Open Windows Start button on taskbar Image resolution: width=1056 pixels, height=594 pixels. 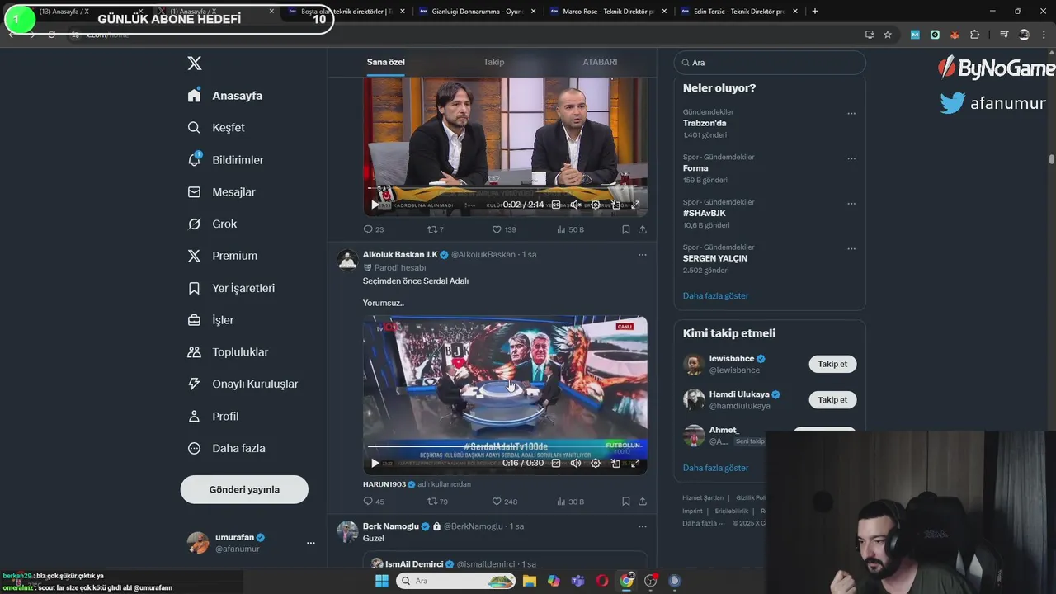coord(382,581)
